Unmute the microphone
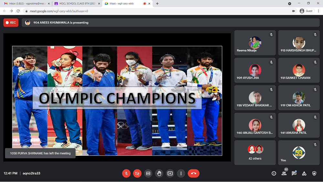This screenshot has height=182, width=323. coord(126,174)
